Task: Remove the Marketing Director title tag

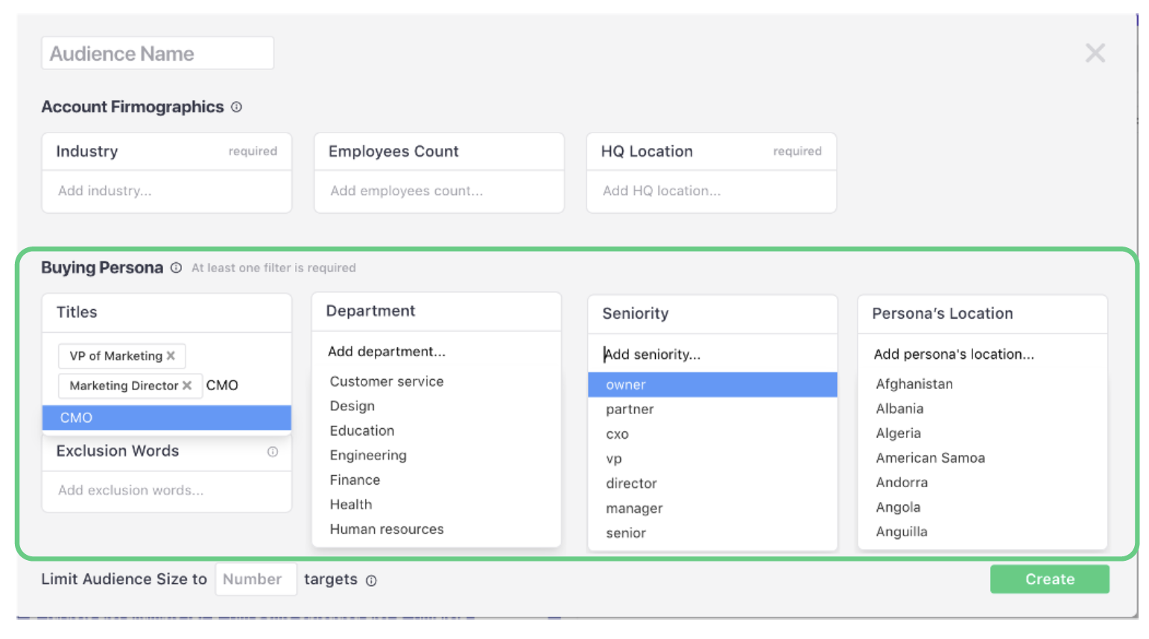Action: [x=188, y=386]
